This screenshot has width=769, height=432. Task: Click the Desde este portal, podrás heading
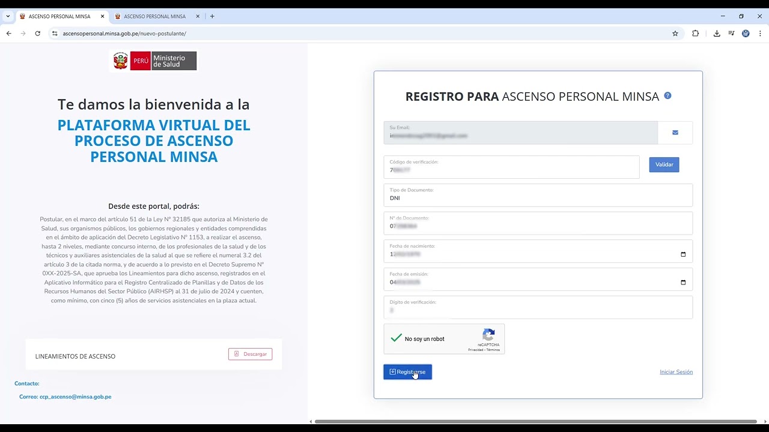154,206
